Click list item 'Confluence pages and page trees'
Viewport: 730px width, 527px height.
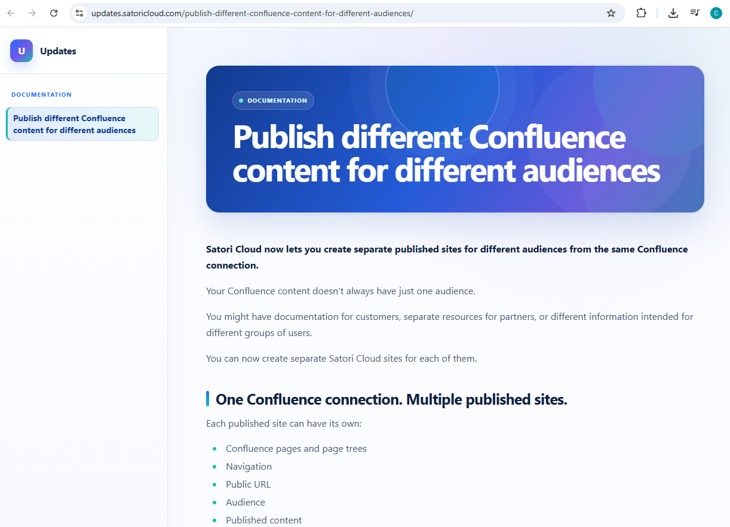(x=296, y=449)
